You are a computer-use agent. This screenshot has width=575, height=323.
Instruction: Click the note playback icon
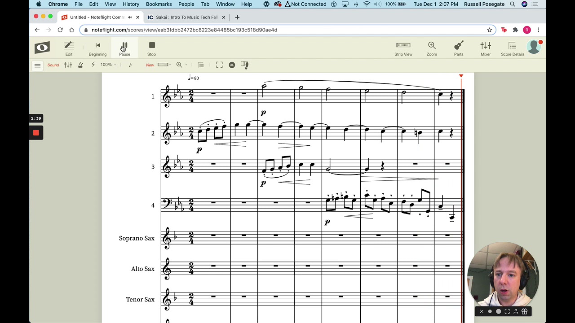tap(130, 65)
